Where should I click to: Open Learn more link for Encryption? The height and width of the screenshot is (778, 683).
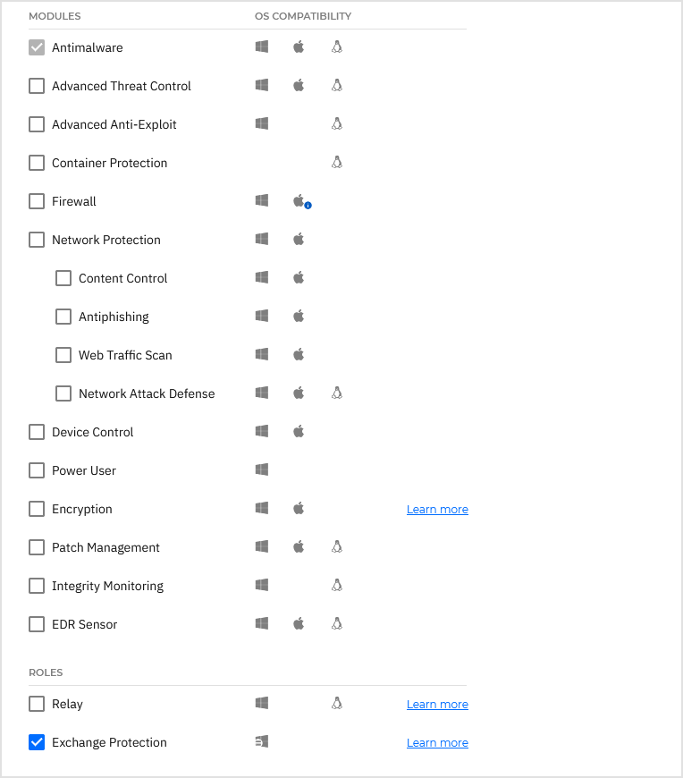click(437, 509)
